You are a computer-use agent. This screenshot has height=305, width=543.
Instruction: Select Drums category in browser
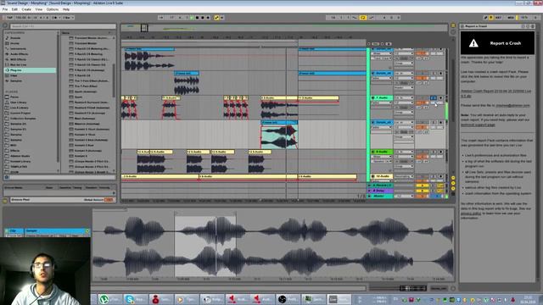15,43
